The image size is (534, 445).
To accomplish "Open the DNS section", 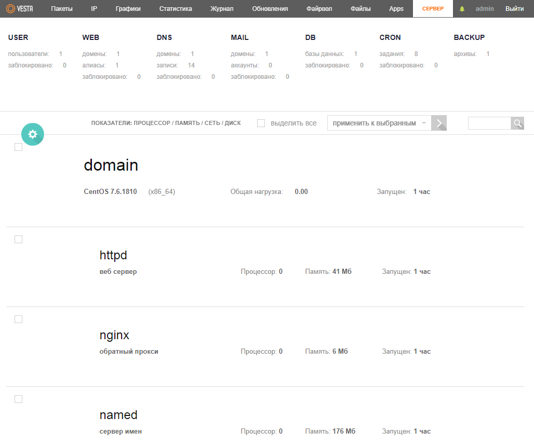I will 164,37.
